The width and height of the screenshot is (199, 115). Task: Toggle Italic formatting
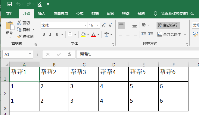tap(50, 34)
